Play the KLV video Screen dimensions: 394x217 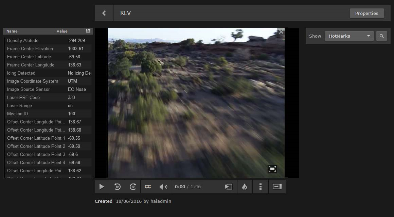point(102,186)
